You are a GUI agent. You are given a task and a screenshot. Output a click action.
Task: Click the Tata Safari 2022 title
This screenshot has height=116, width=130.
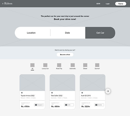coord(57,96)
